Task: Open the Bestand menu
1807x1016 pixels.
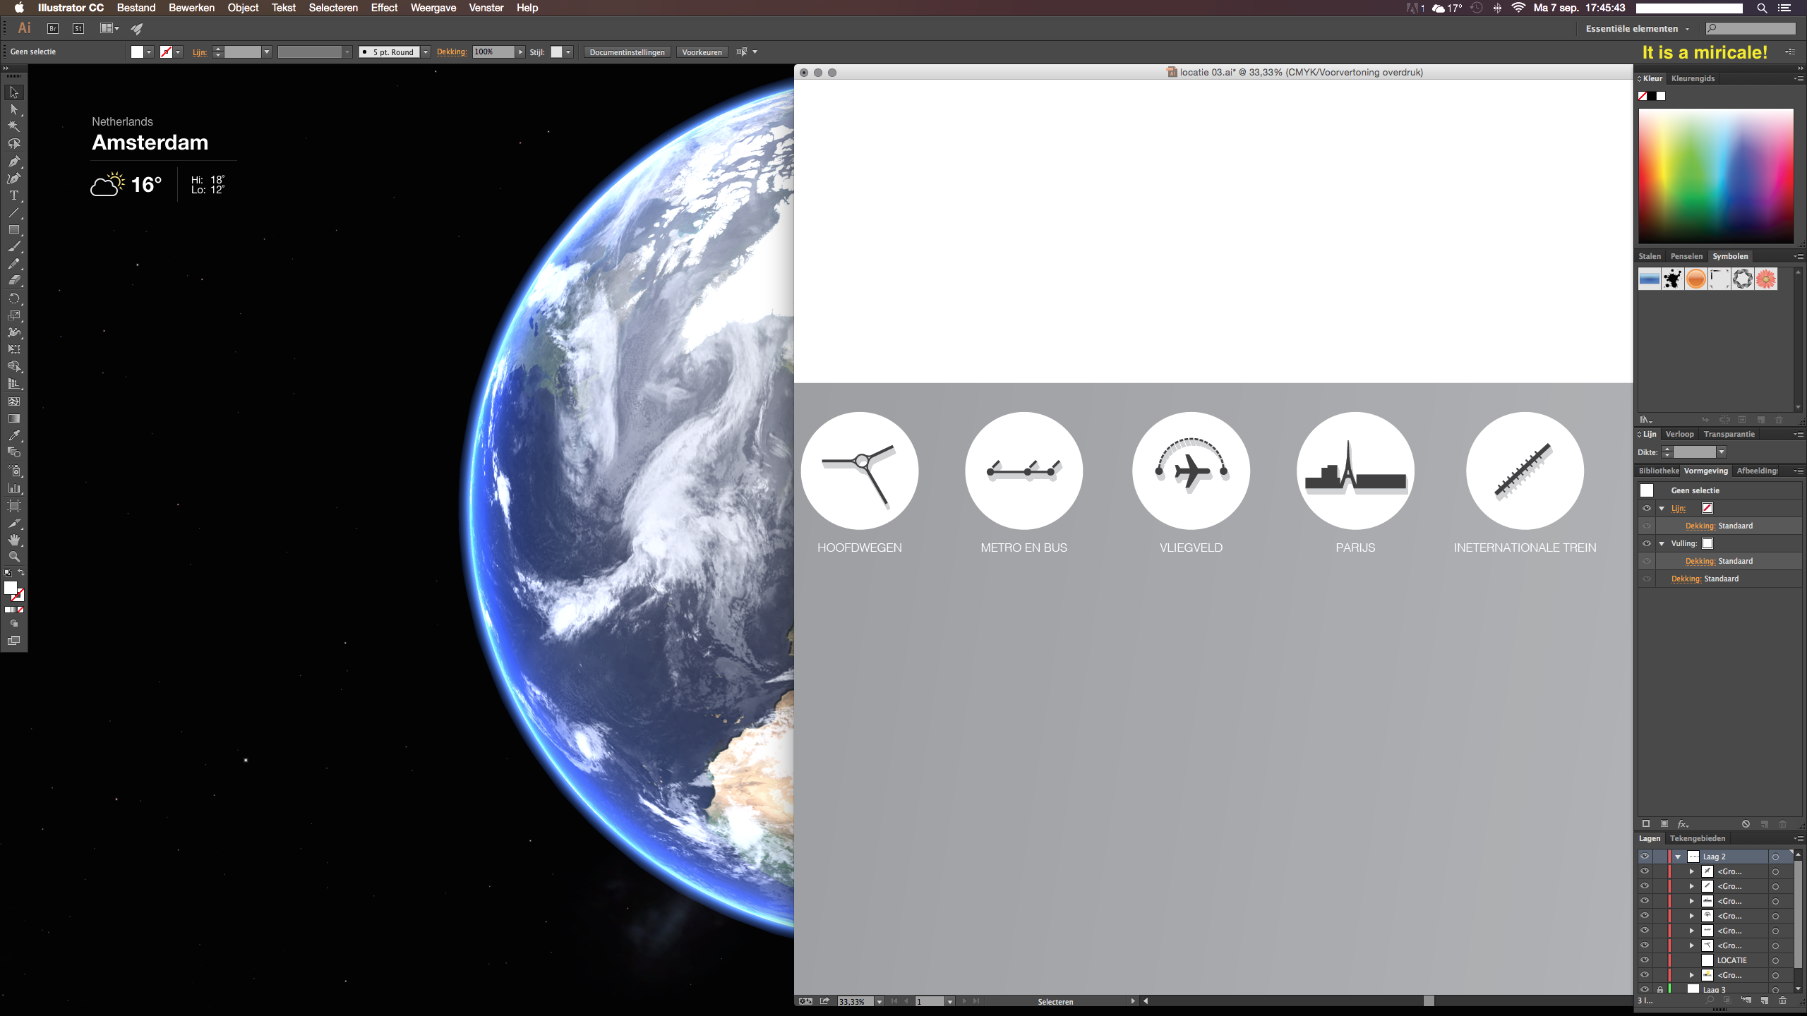Action: pos(136,8)
